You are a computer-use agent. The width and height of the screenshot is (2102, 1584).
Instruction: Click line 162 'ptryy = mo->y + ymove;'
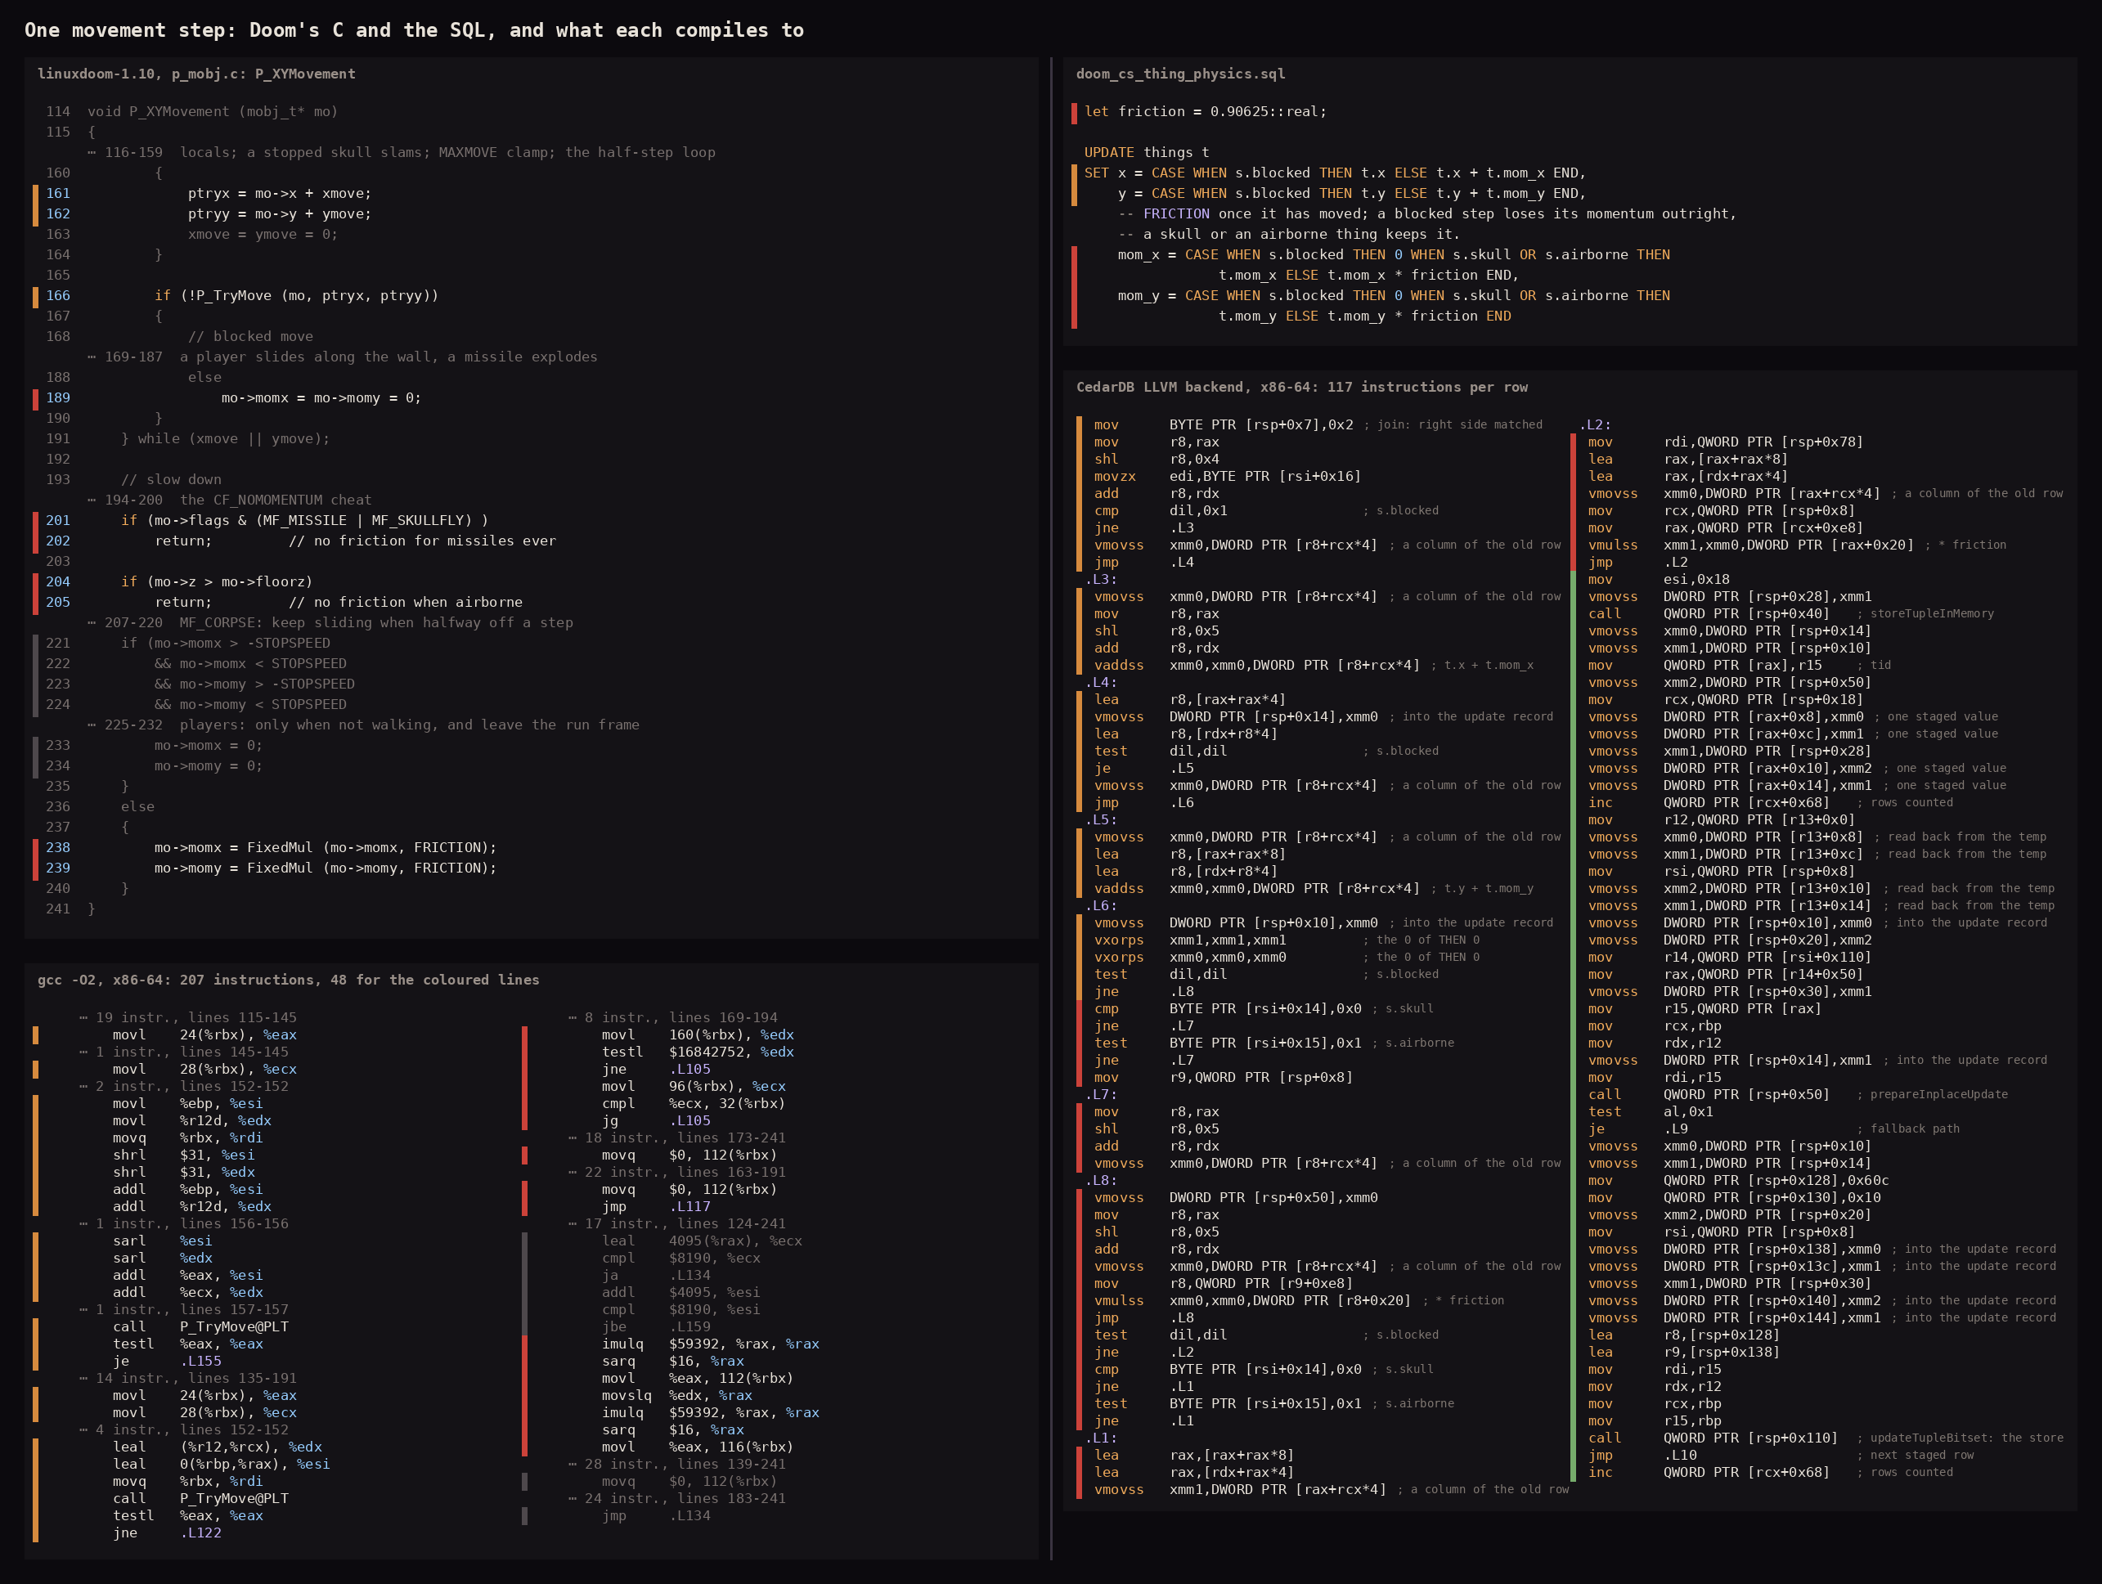click(x=280, y=215)
